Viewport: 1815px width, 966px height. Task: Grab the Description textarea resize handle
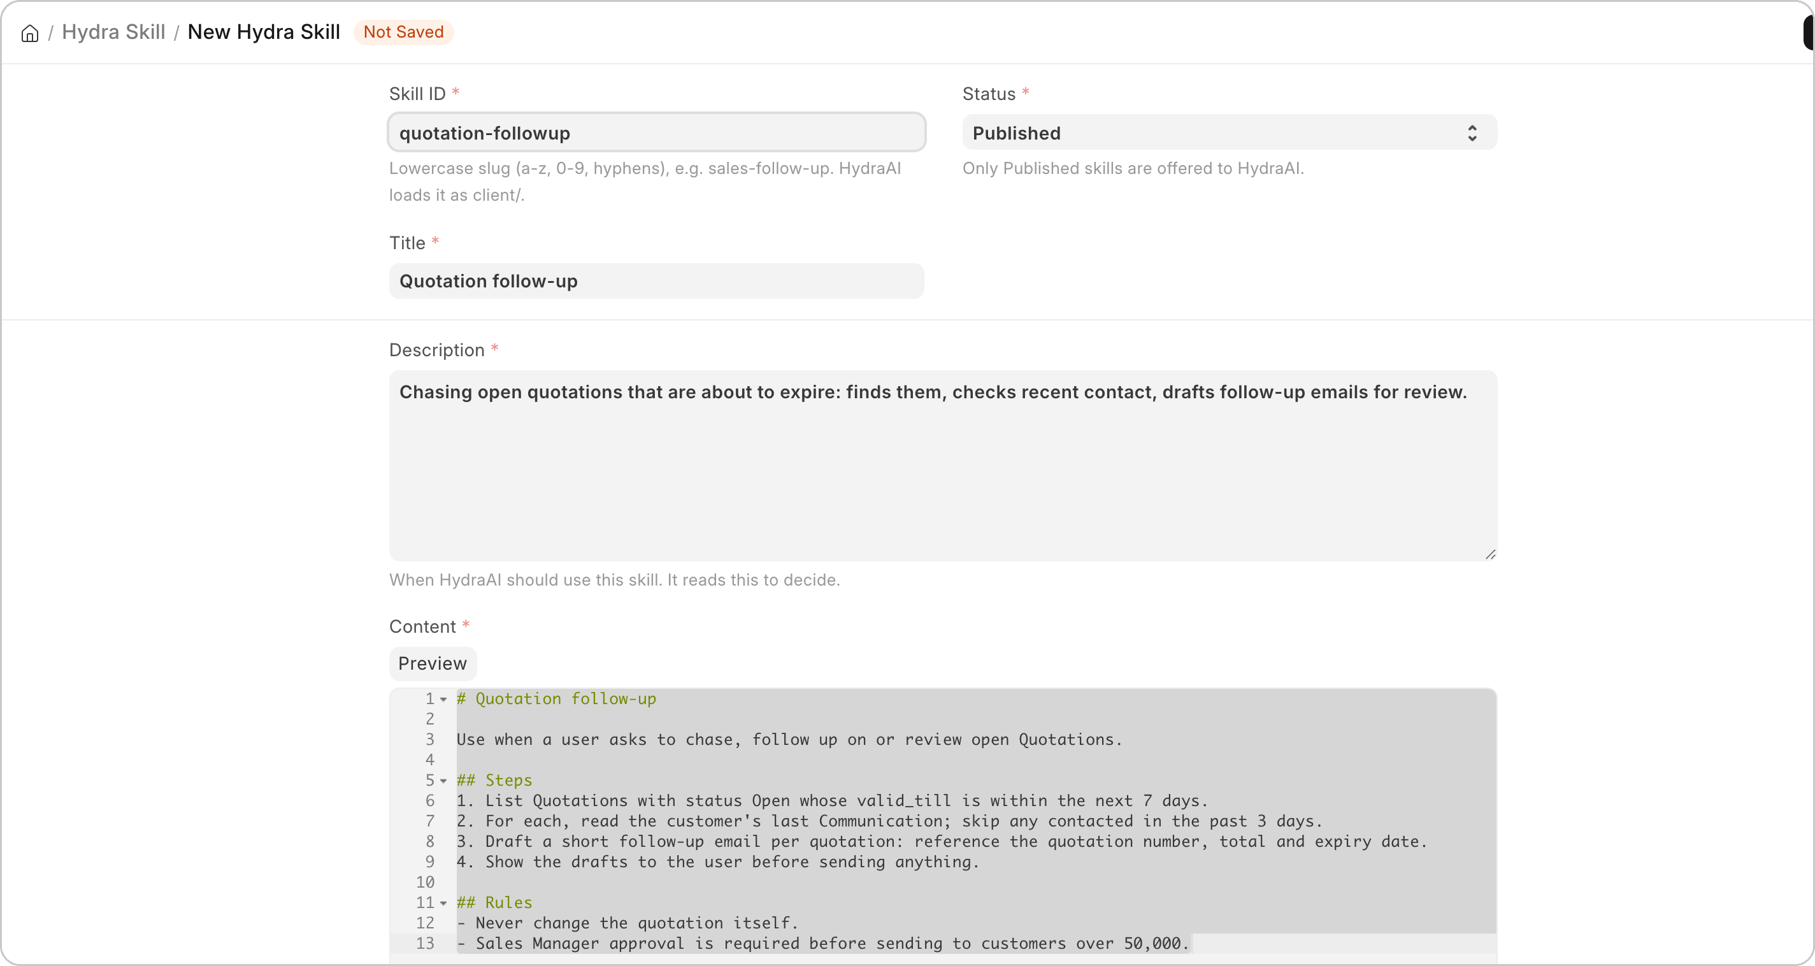(x=1490, y=555)
